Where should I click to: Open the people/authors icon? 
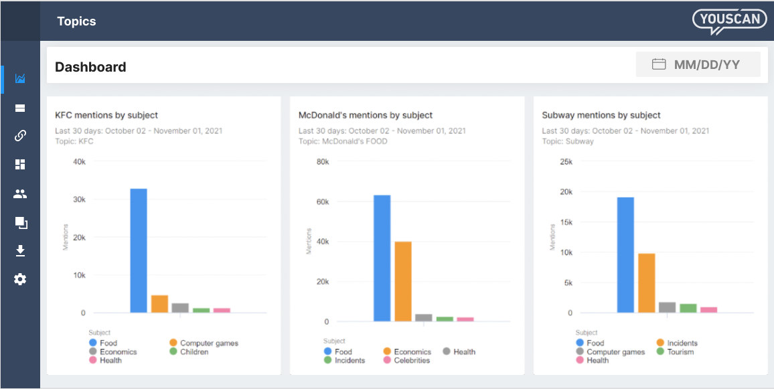pyautogui.click(x=20, y=194)
